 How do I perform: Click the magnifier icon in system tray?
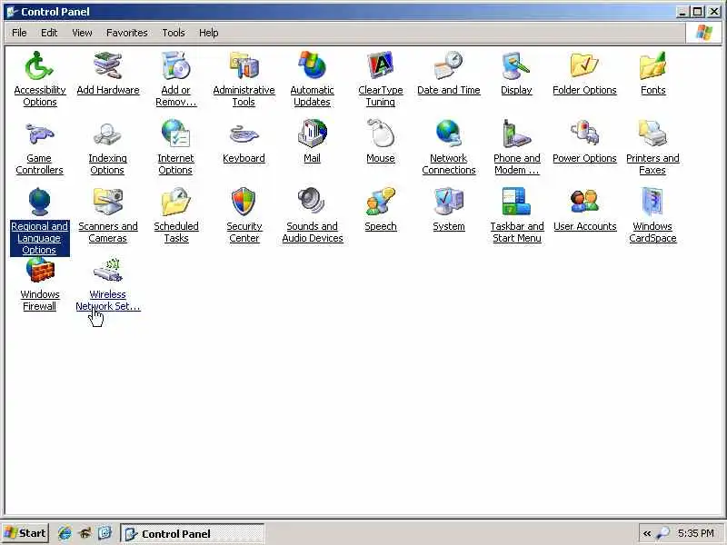tap(663, 534)
